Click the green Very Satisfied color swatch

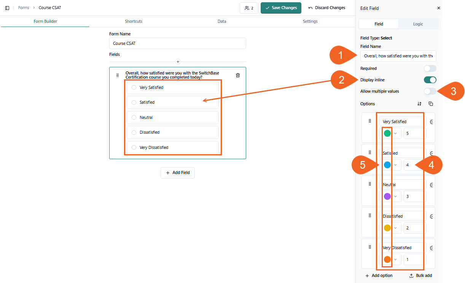(x=387, y=133)
